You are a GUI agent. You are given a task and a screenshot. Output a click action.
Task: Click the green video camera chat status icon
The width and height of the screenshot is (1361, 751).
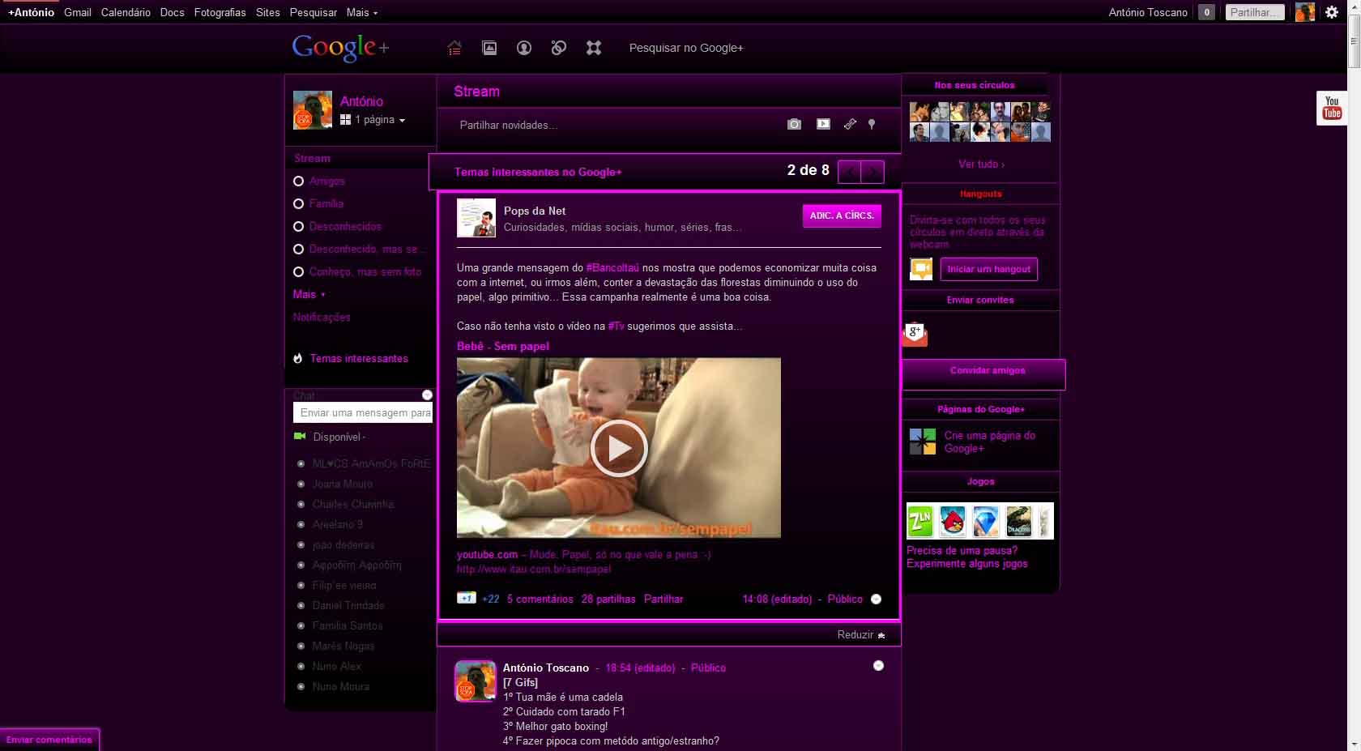pos(300,436)
